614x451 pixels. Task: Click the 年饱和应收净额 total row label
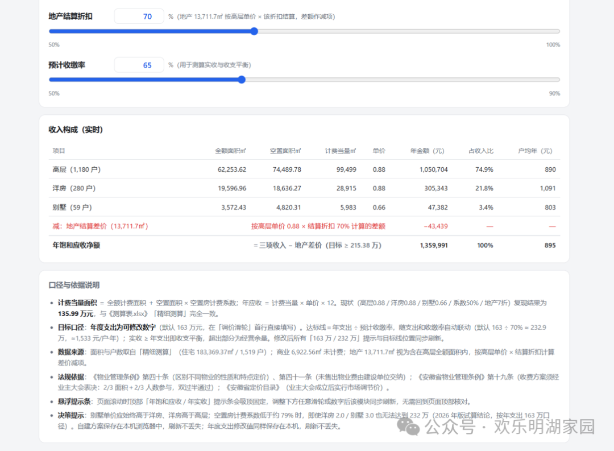pyautogui.click(x=76, y=245)
